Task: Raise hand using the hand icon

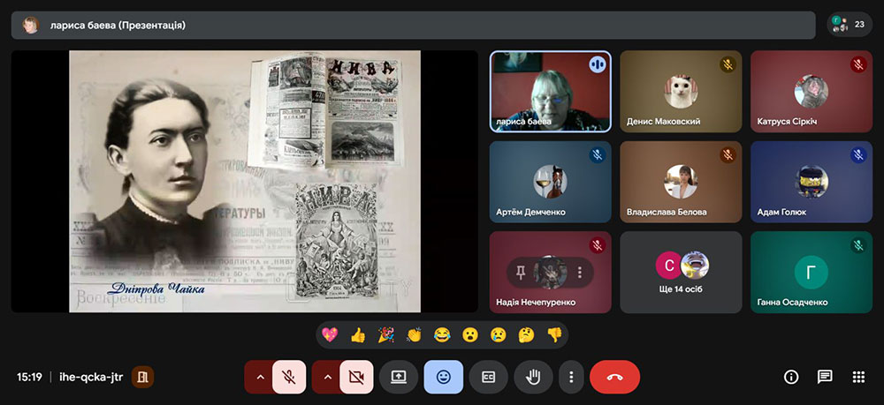Action: 533,377
